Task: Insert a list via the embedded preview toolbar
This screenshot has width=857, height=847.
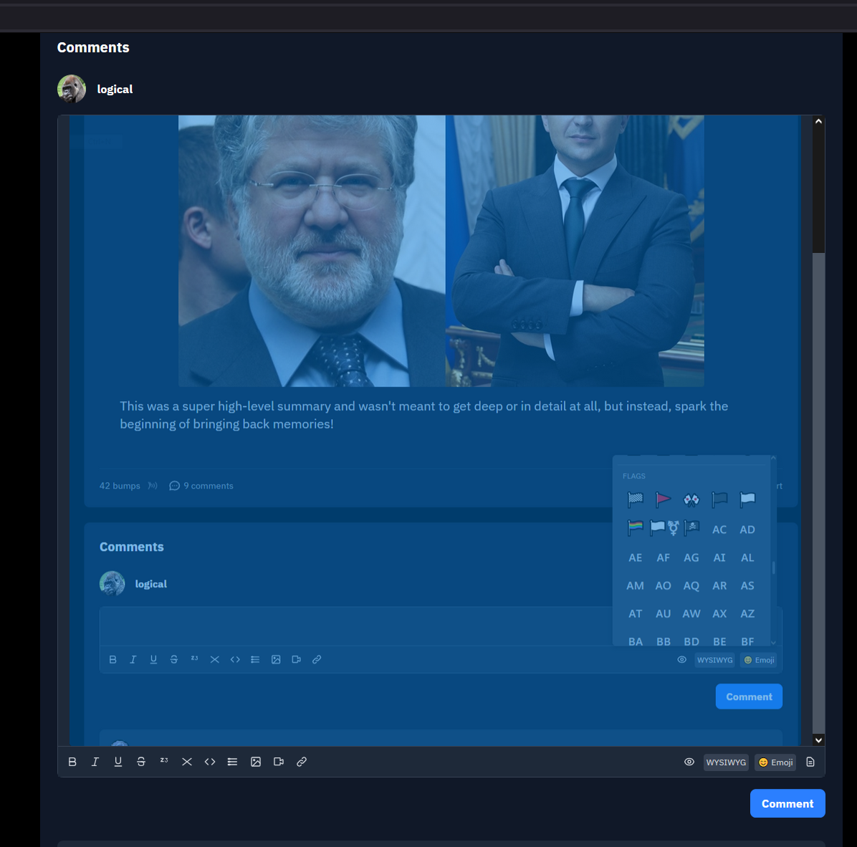Action: [x=255, y=659]
